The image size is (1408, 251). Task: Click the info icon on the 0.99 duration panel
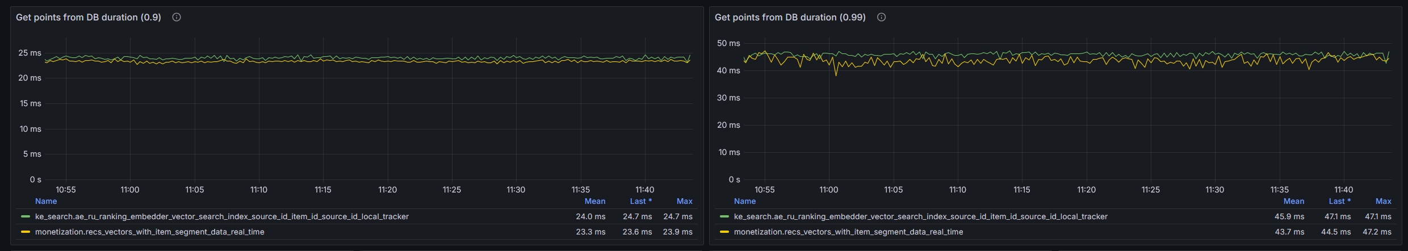(881, 18)
